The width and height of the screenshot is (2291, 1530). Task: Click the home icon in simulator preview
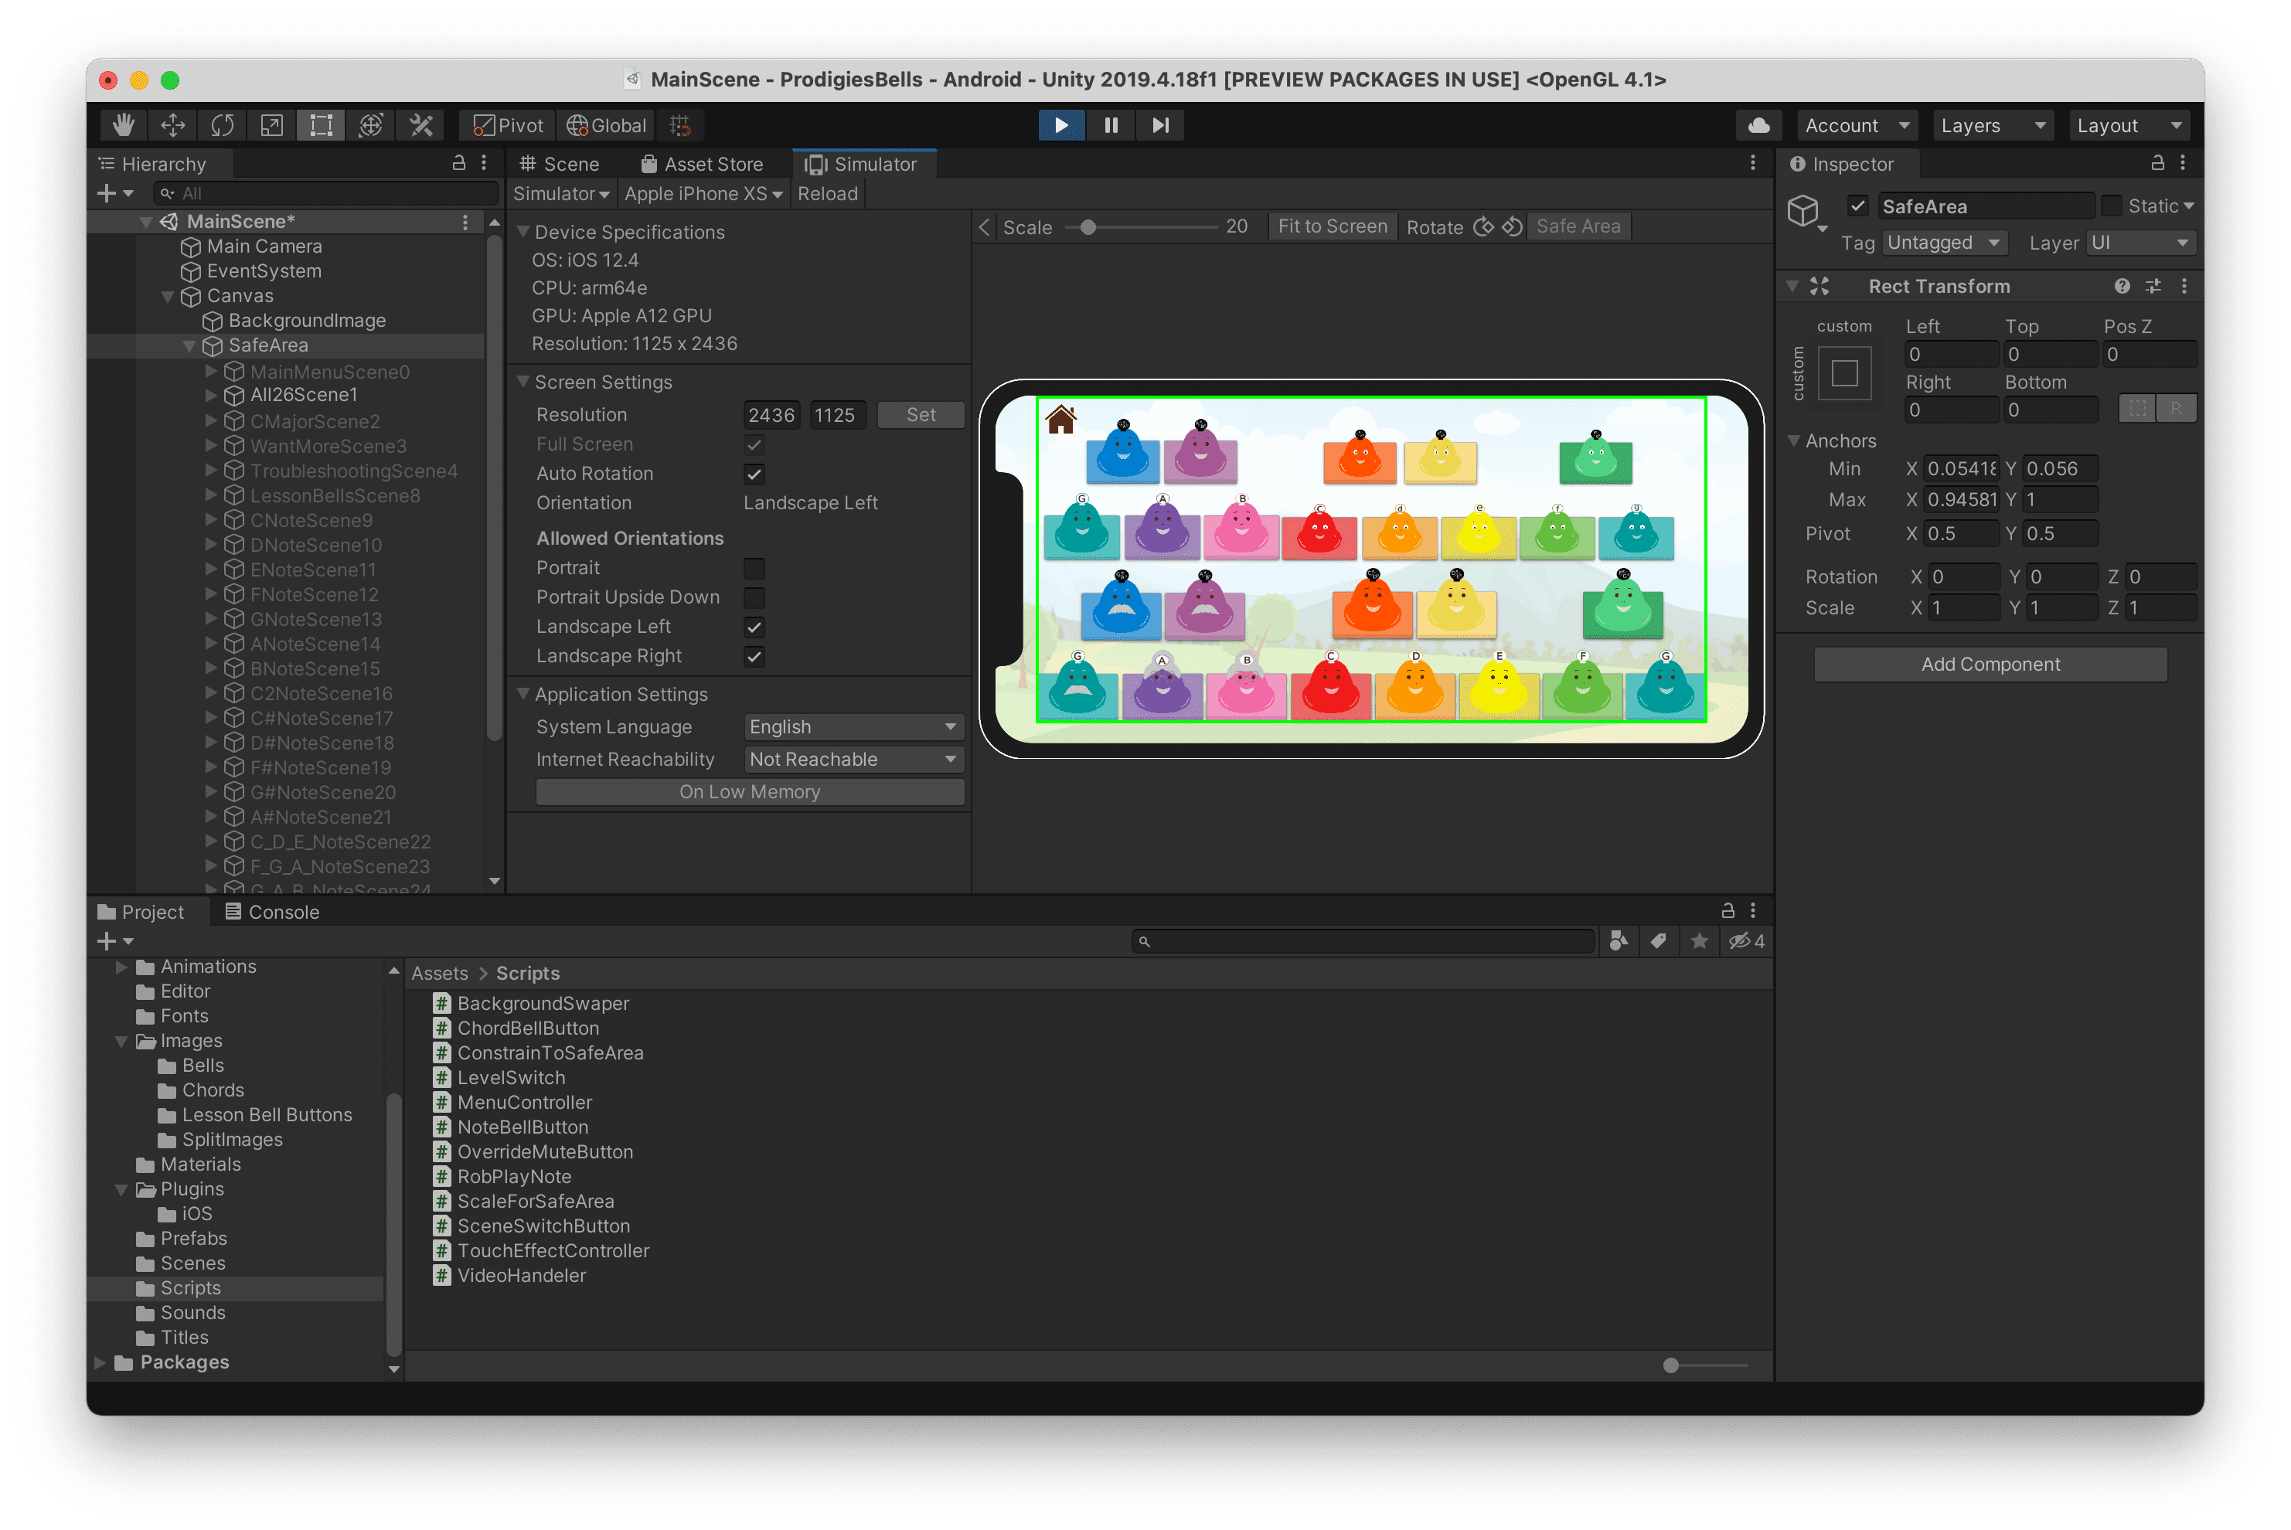[x=1060, y=420]
